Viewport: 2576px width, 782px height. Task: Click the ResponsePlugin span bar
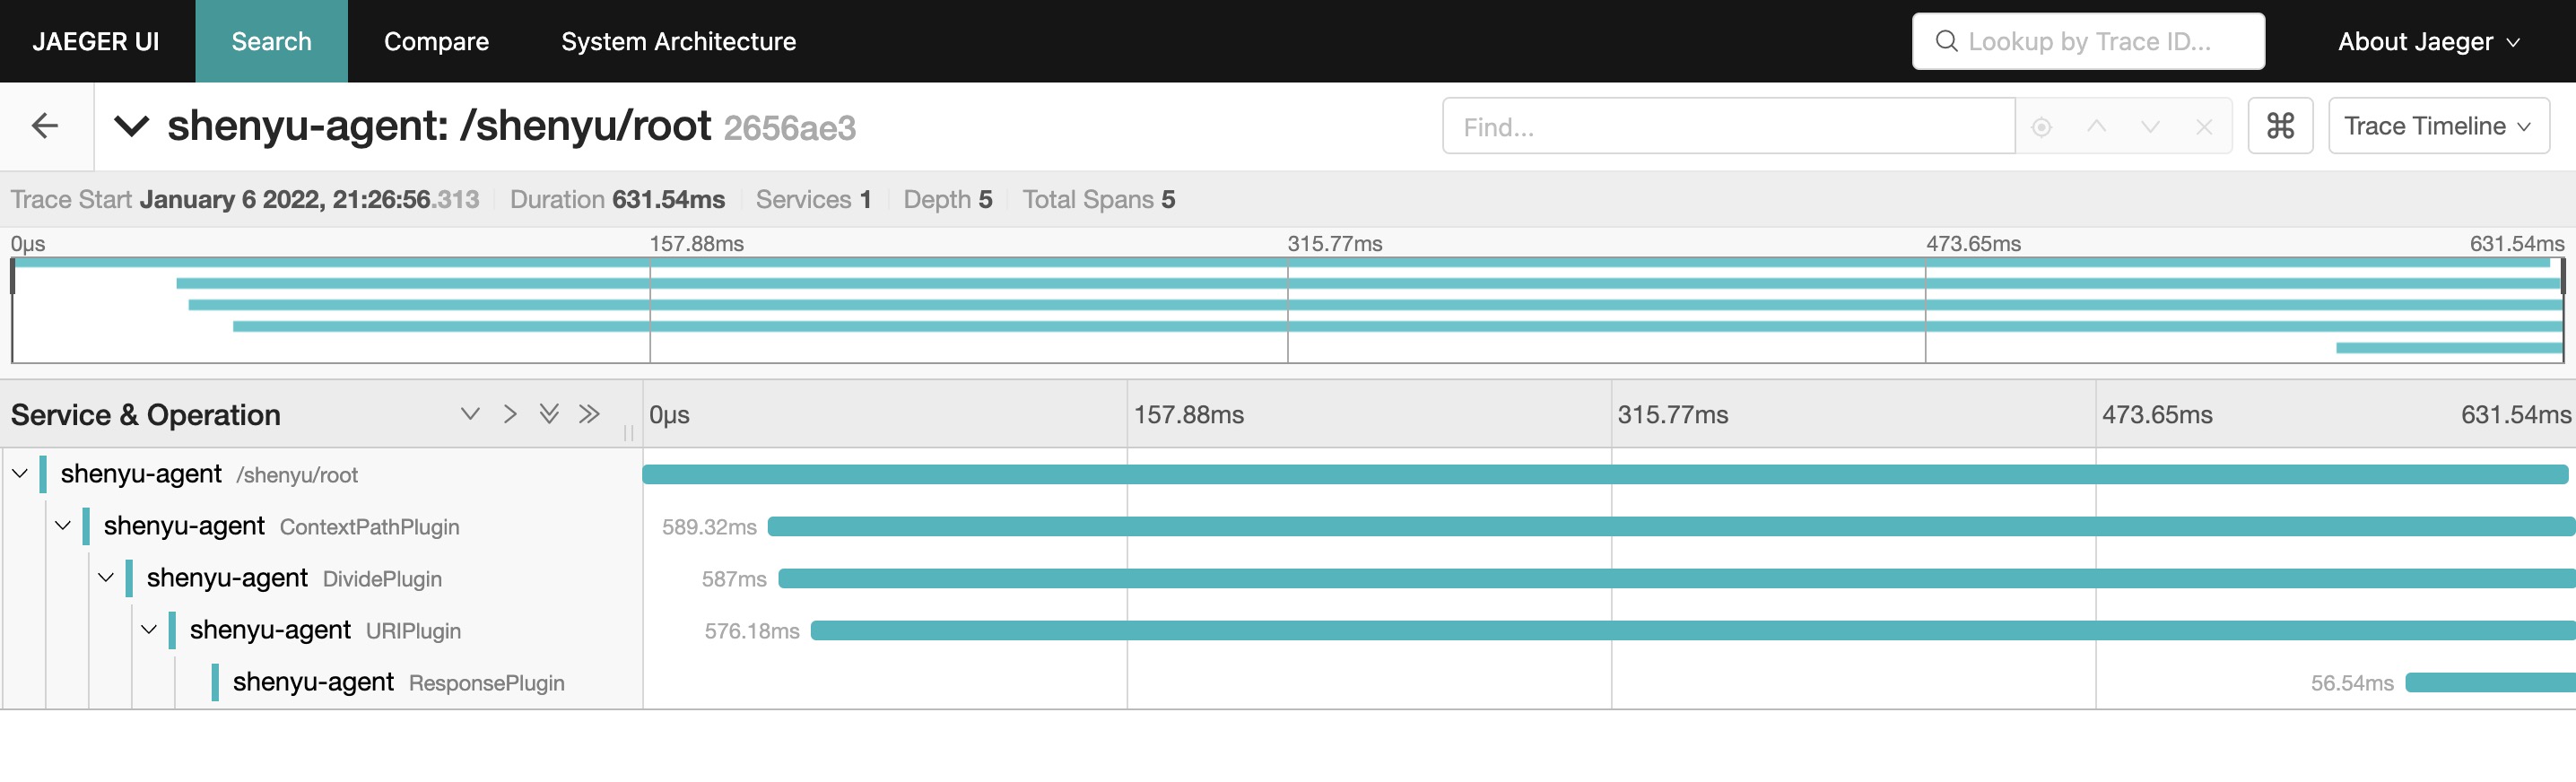click(2488, 683)
